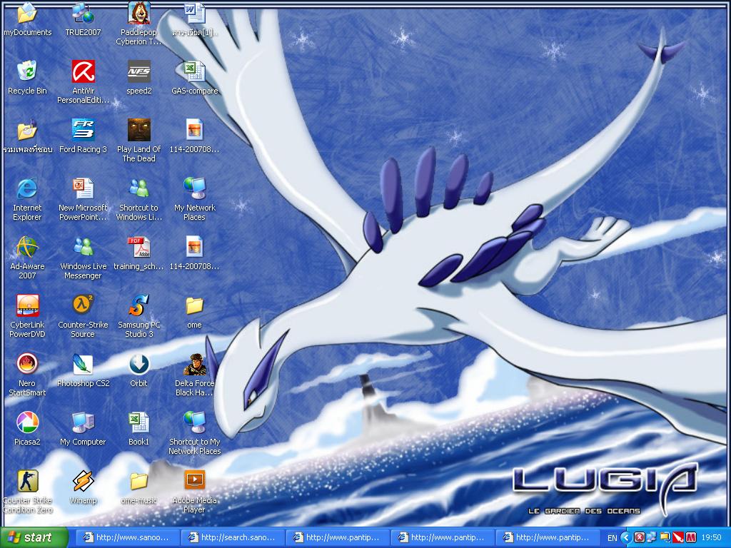Open the EN language bar indicator
731x548 pixels.
(x=612, y=538)
